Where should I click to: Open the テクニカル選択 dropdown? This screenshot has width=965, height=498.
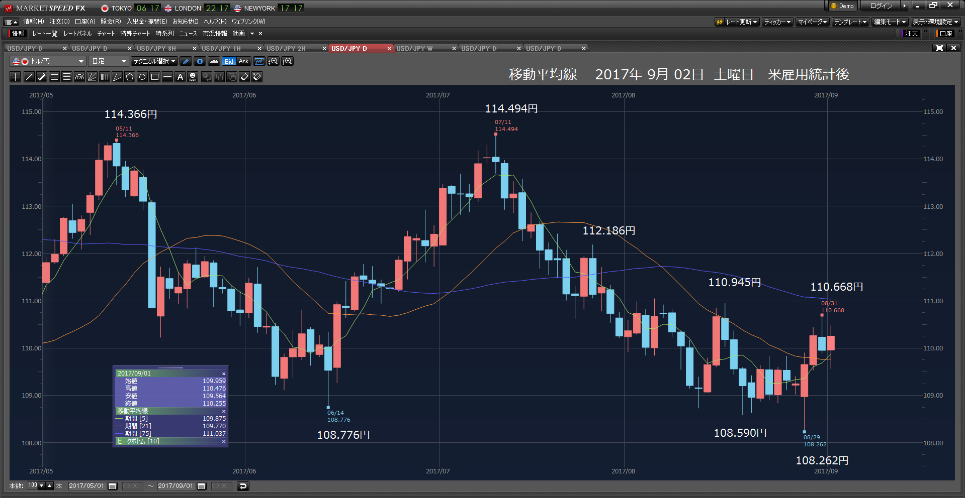(154, 61)
